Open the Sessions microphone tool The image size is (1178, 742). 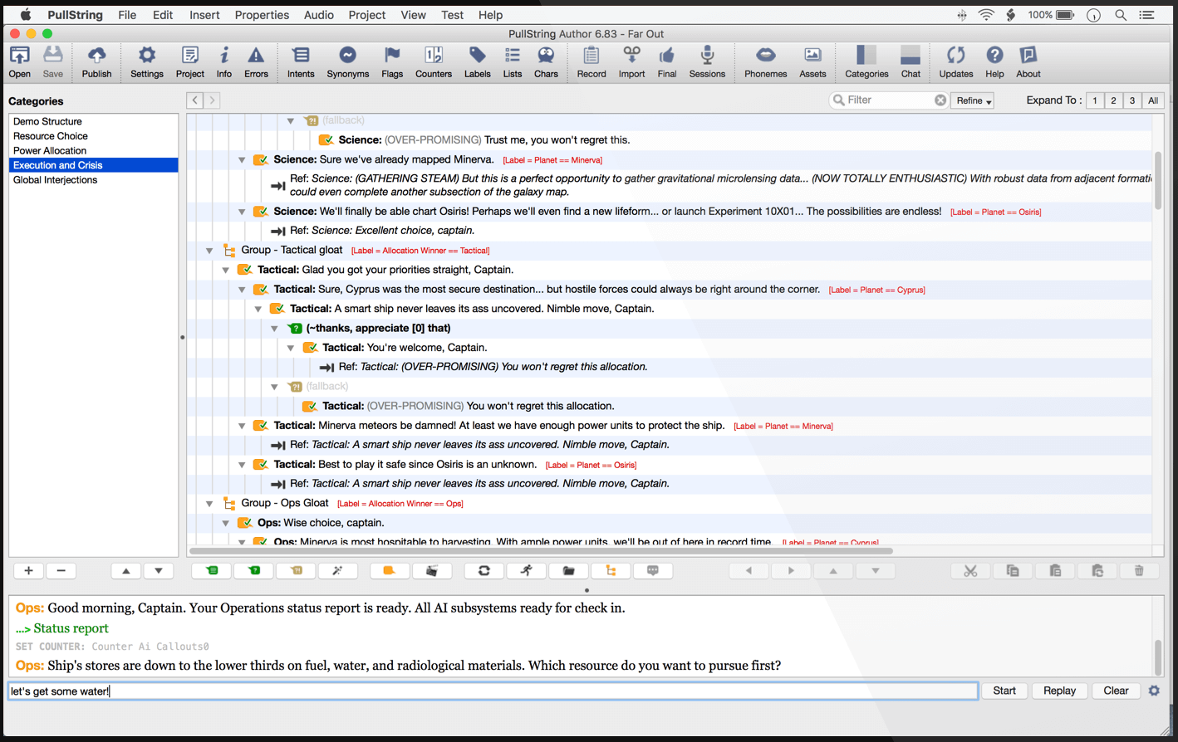pyautogui.click(x=707, y=61)
